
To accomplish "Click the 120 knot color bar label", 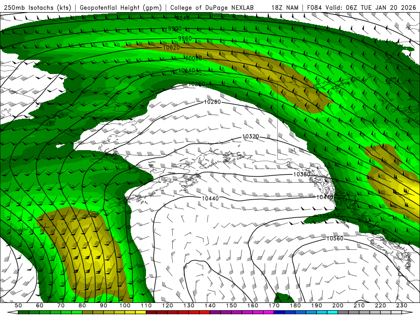I will pyautogui.click(x=167, y=306).
